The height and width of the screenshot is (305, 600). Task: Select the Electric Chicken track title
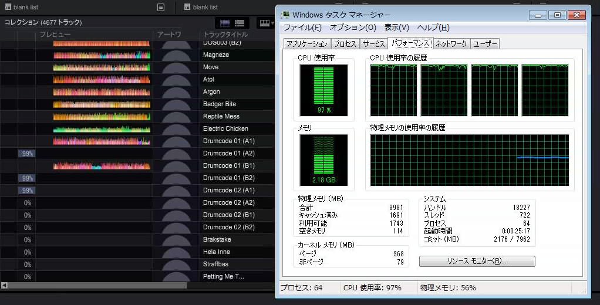[225, 128]
